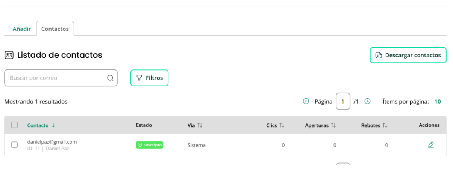Go to previous page using left arrow

tap(306, 101)
